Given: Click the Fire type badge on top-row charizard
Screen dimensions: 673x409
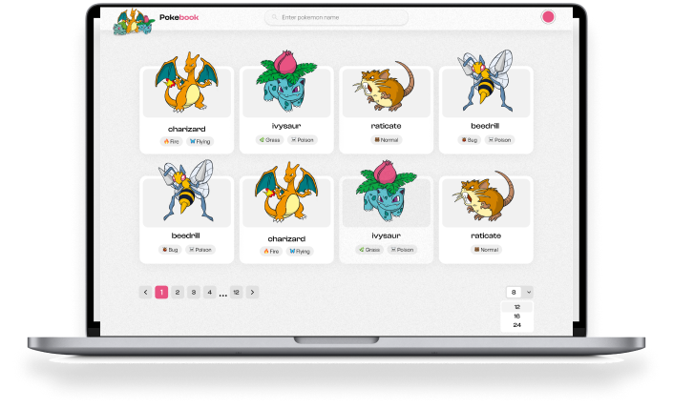Looking at the screenshot, I should point(171,141).
